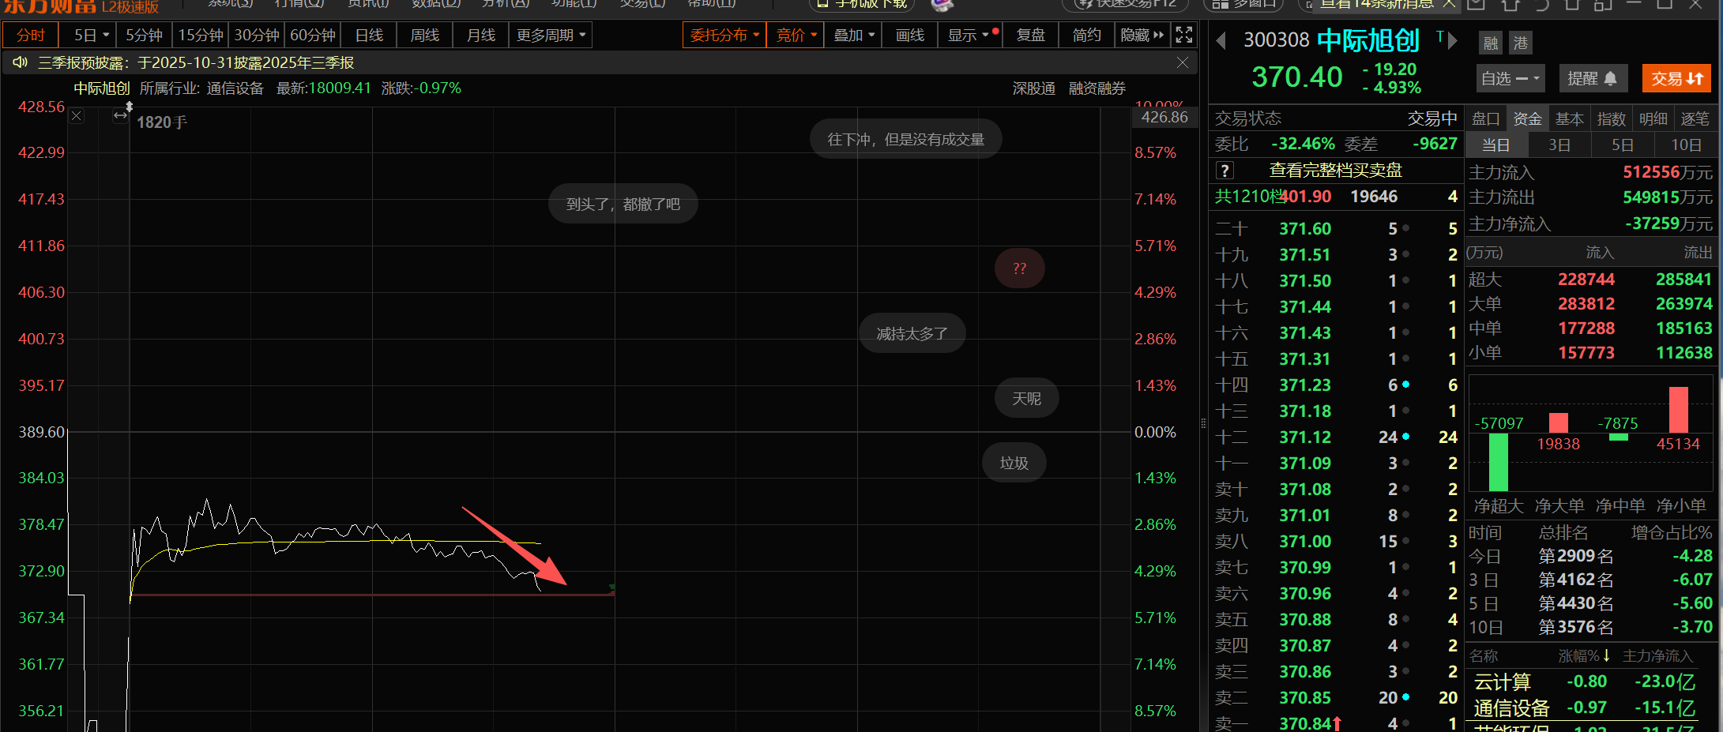Select 5日 fund flow period
The width and height of the screenshot is (1723, 732).
pos(1623,145)
